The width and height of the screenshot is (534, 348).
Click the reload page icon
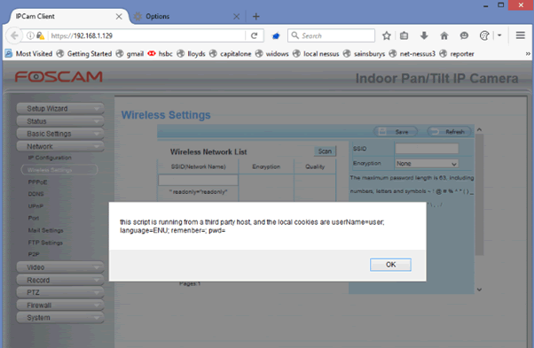point(254,35)
